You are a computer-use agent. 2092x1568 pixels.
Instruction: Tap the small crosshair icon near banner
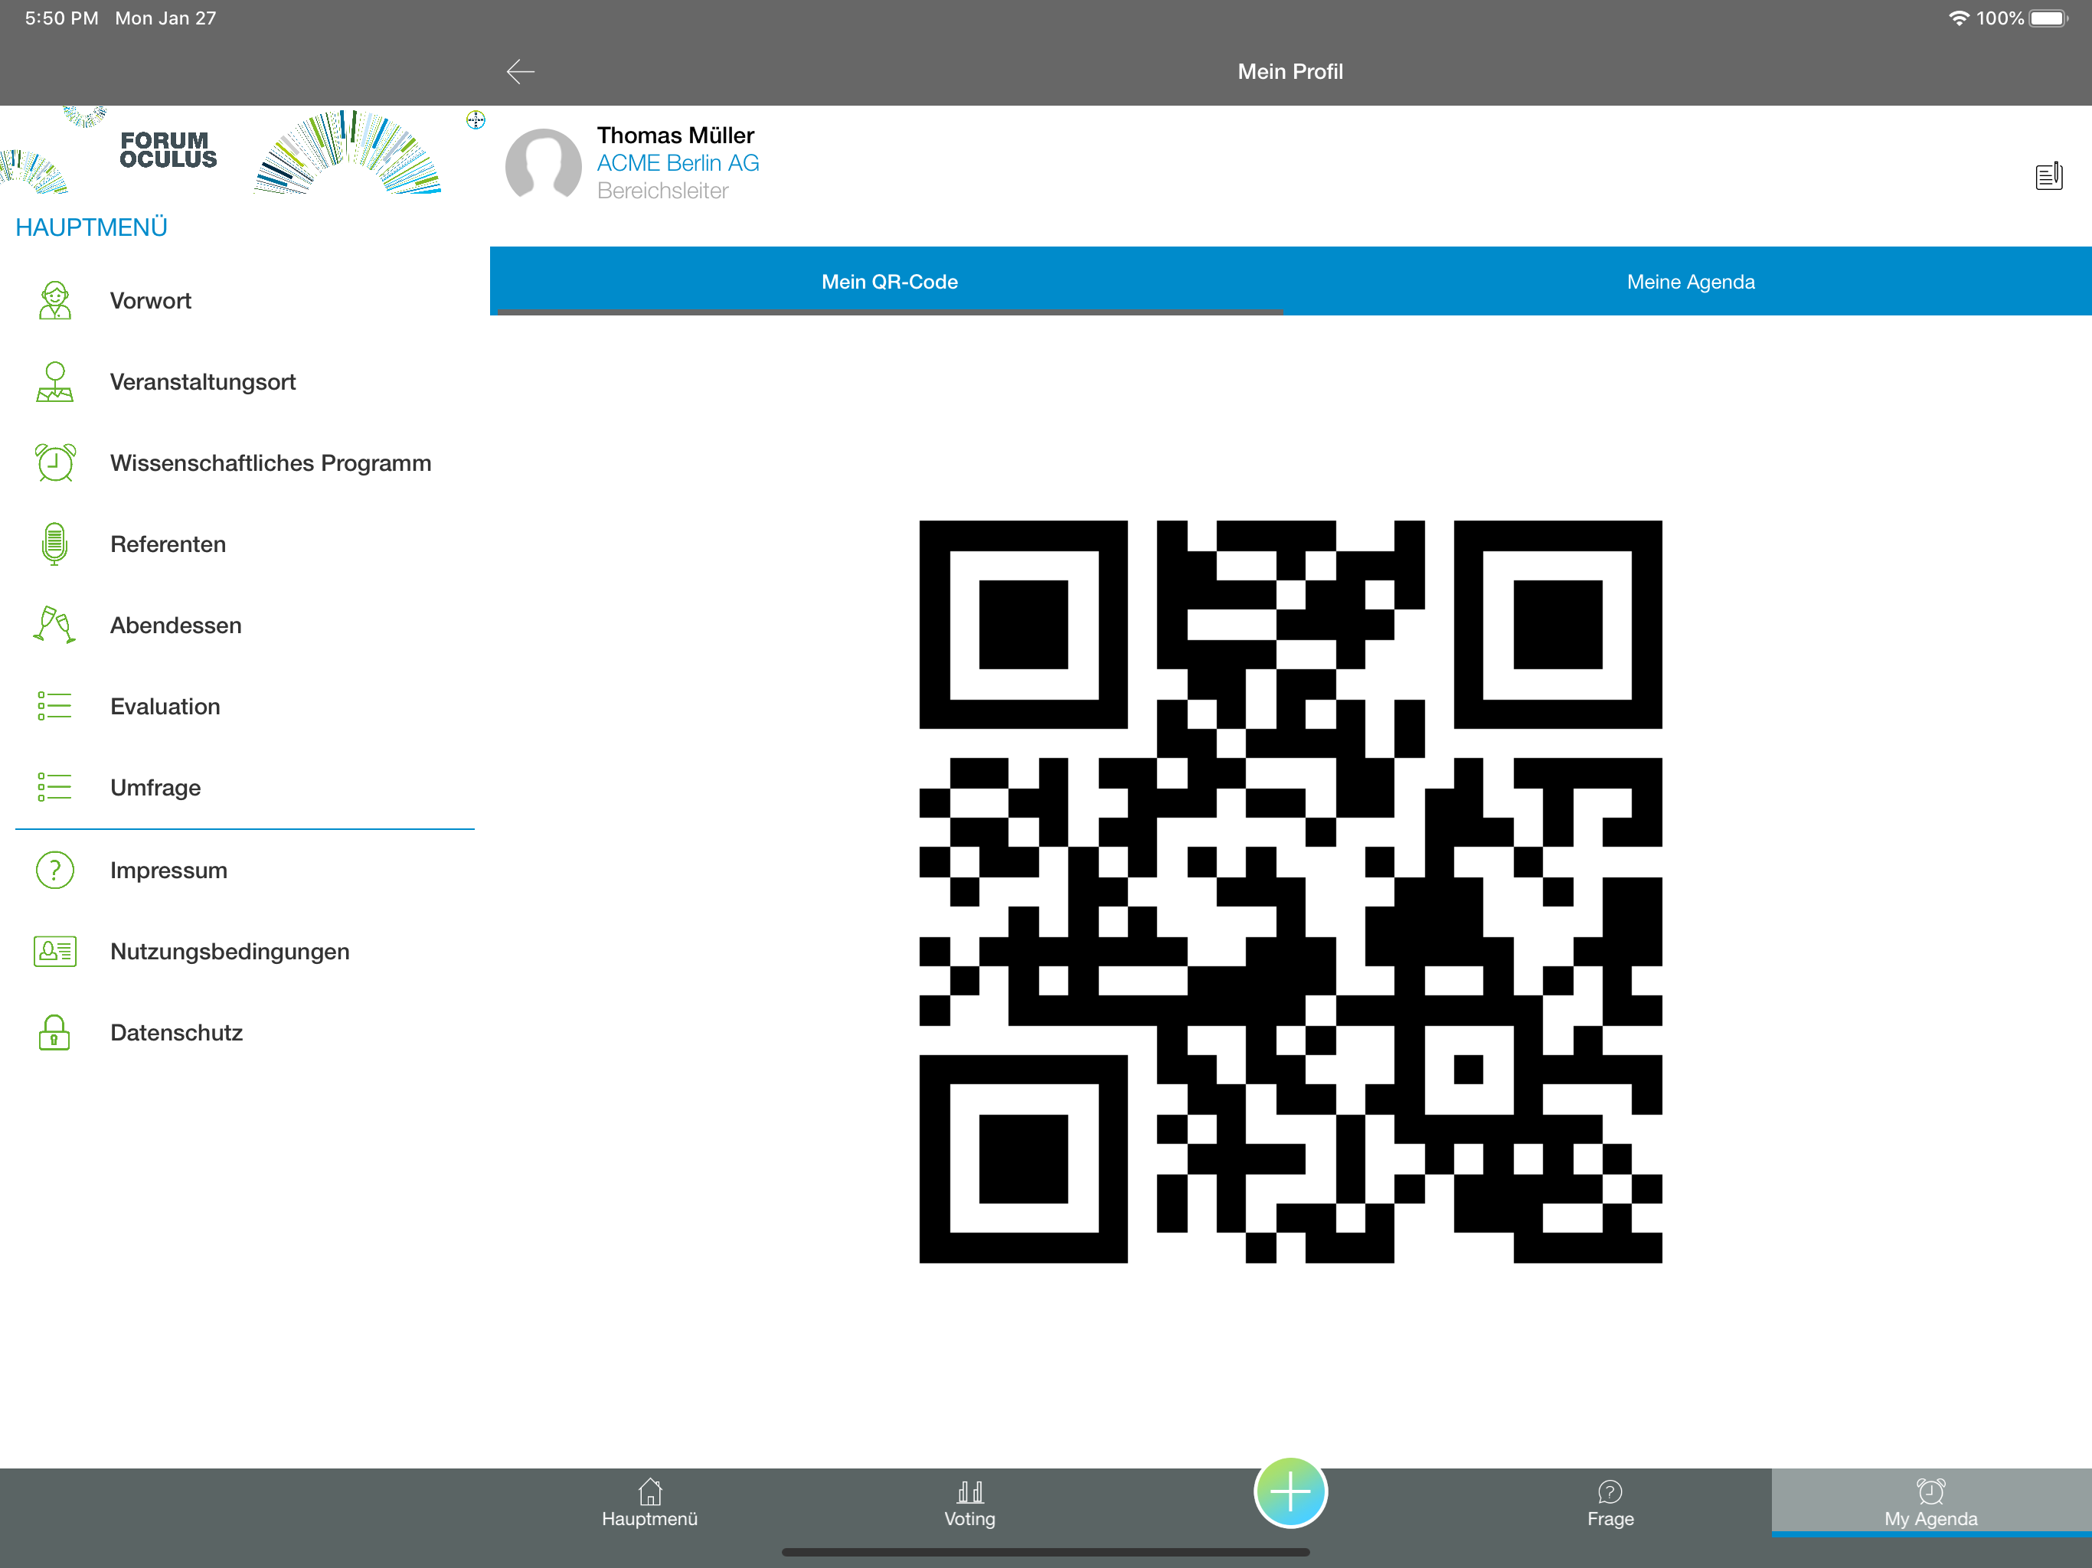click(x=476, y=120)
